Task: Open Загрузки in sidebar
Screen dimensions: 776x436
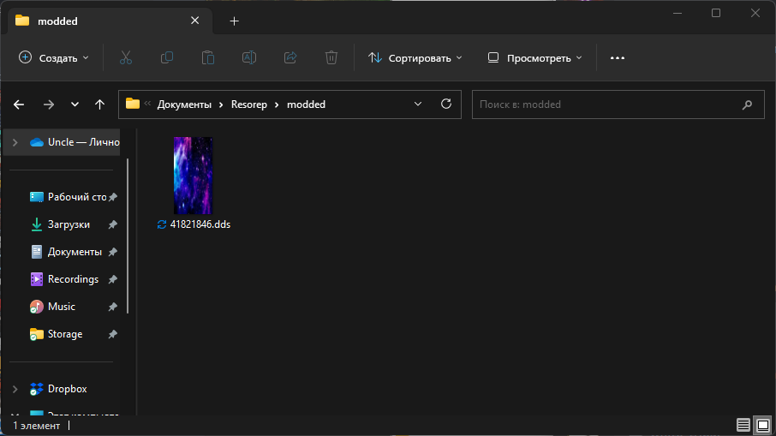Action: click(60, 224)
